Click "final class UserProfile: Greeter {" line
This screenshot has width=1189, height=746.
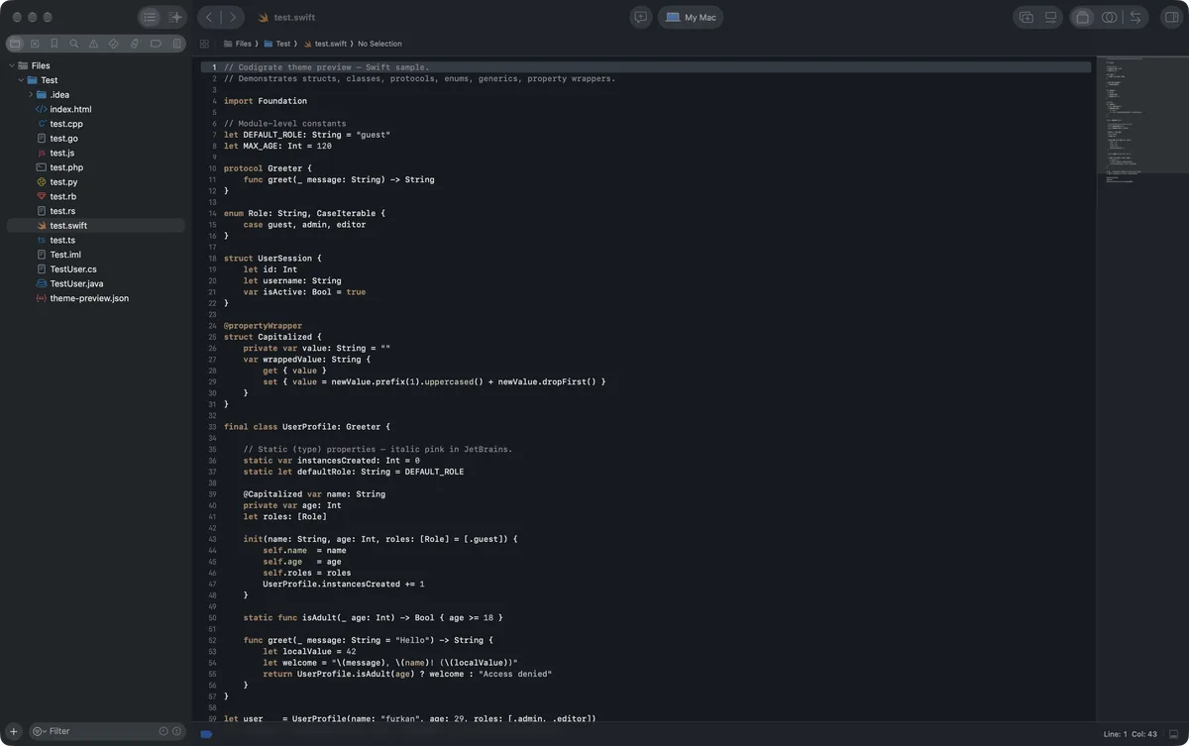[x=307, y=427]
